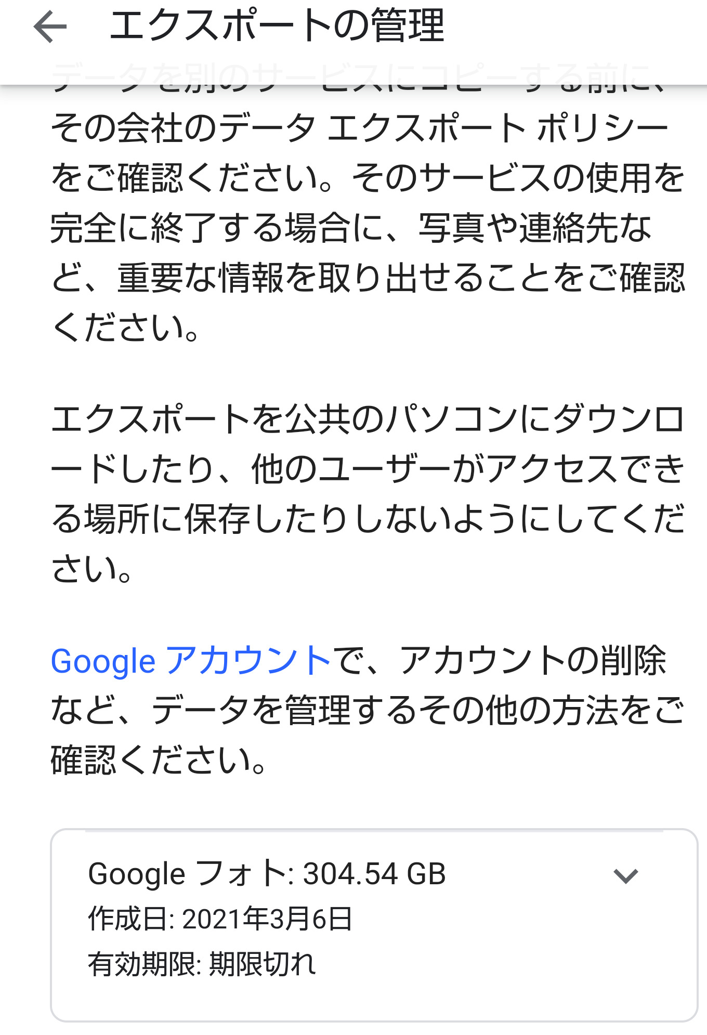Screen dimensions: 707x1035
Task: Select the Google フォト: 304.54 GB entry
Action: click(267, 874)
